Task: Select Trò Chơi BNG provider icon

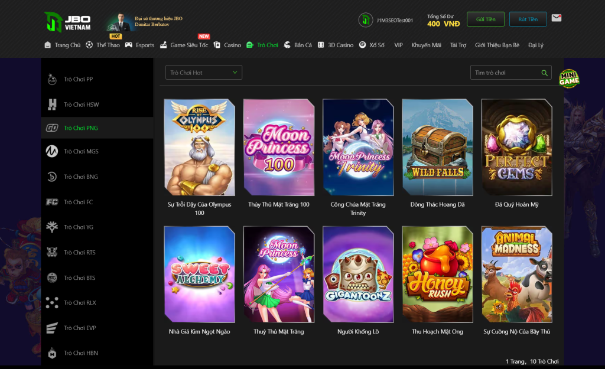Action: click(x=52, y=177)
